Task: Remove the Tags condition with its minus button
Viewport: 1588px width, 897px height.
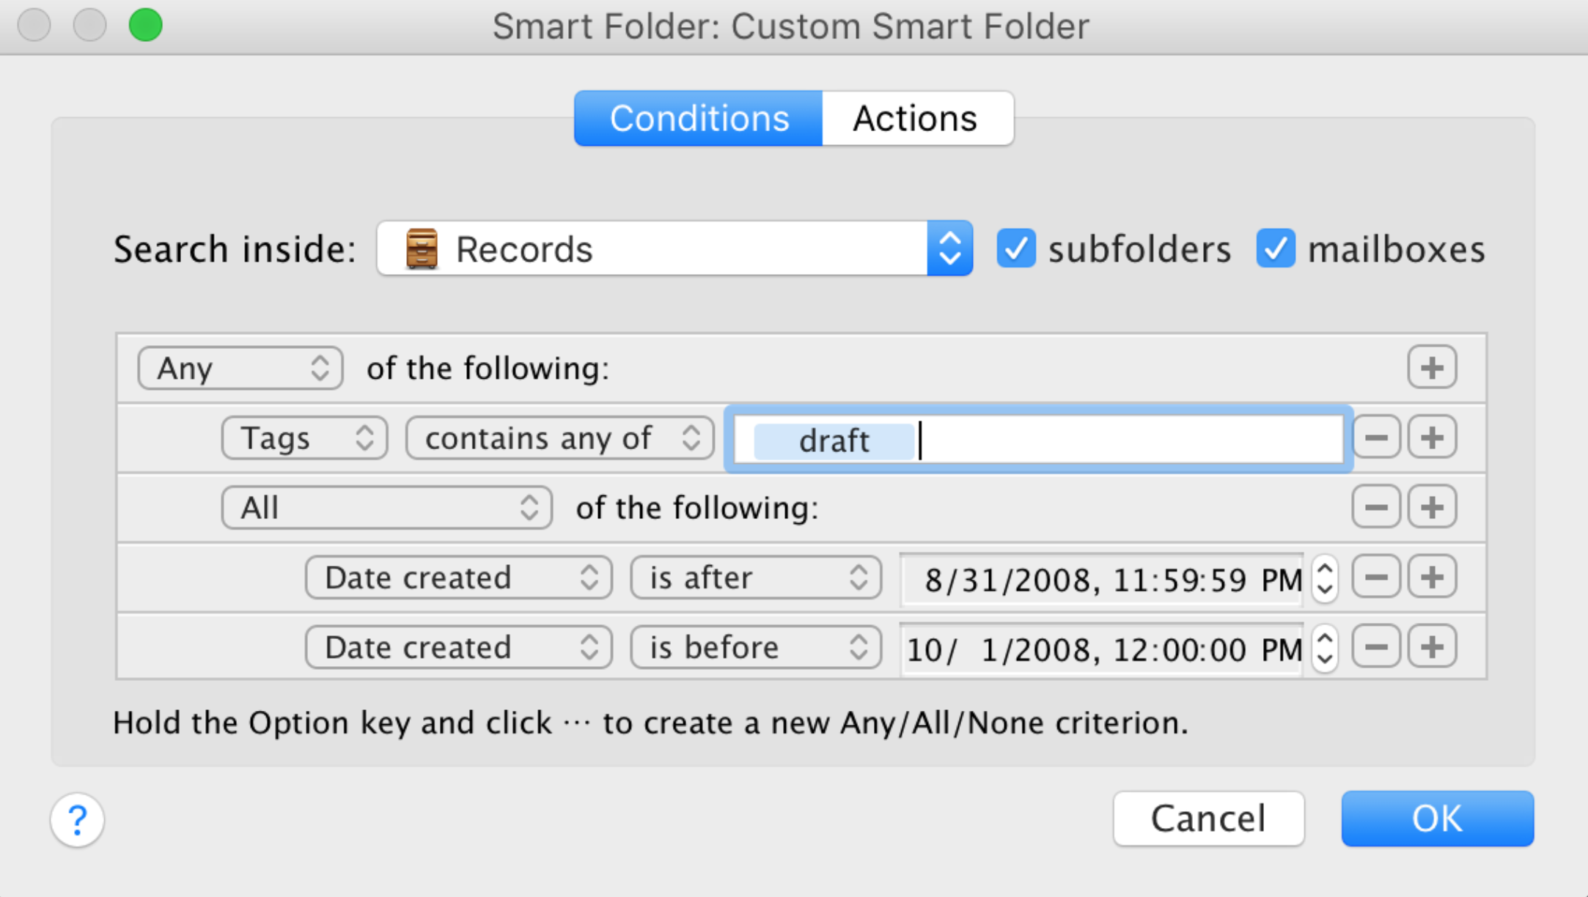Action: coord(1376,438)
